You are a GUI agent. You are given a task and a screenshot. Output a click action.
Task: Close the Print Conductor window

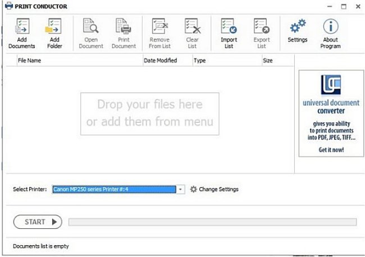pos(358,7)
